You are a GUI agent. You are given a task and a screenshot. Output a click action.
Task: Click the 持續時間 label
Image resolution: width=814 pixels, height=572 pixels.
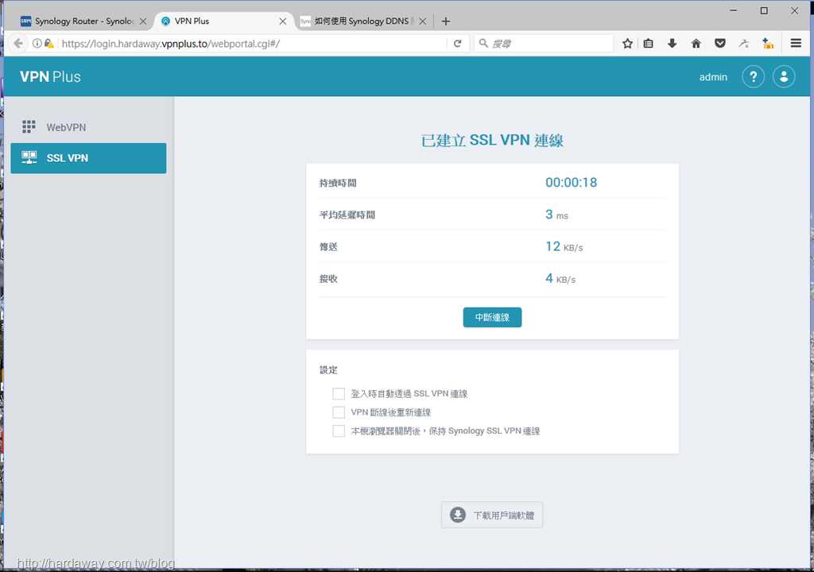tap(338, 184)
